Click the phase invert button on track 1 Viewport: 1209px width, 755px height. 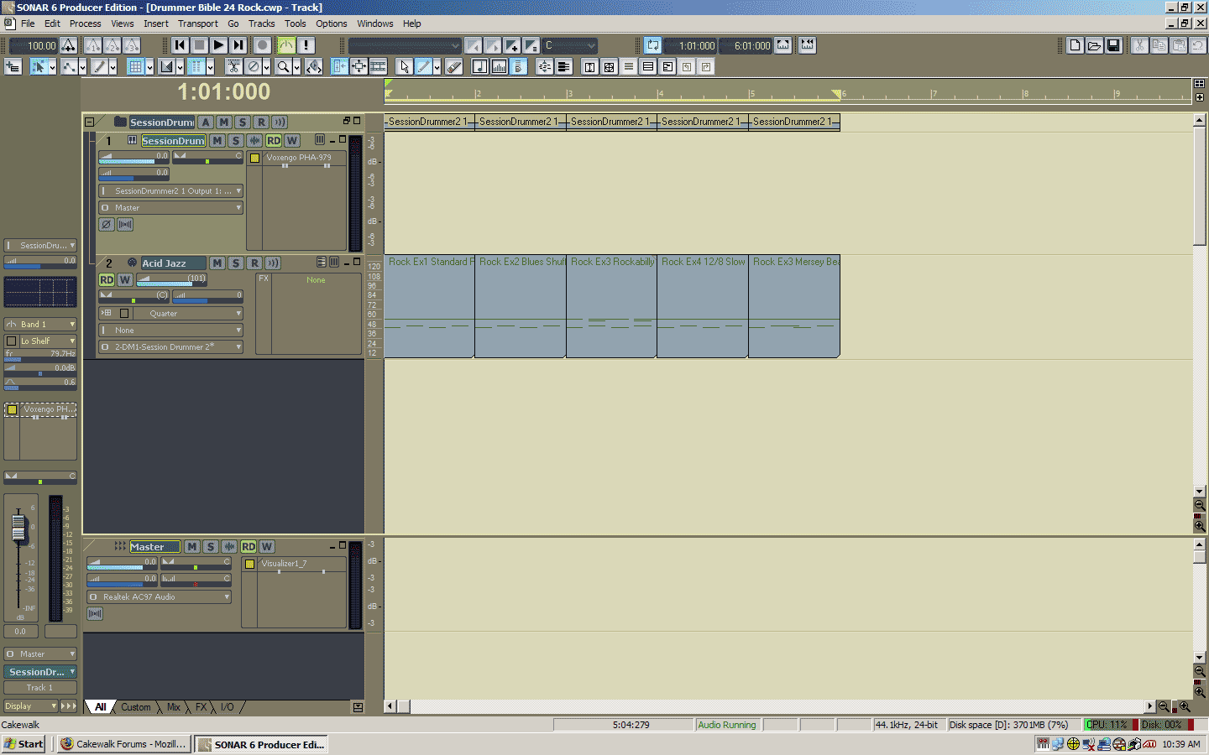click(x=107, y=225)
